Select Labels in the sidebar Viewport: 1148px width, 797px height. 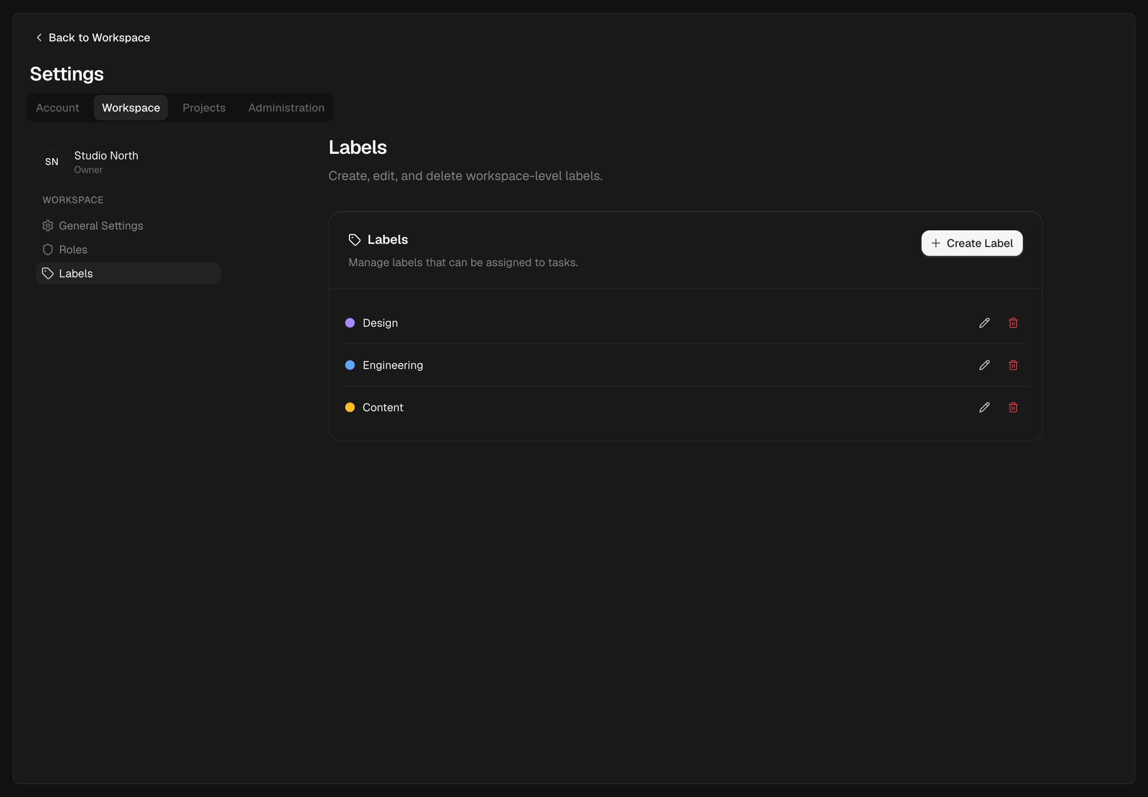tap(128, 274)
